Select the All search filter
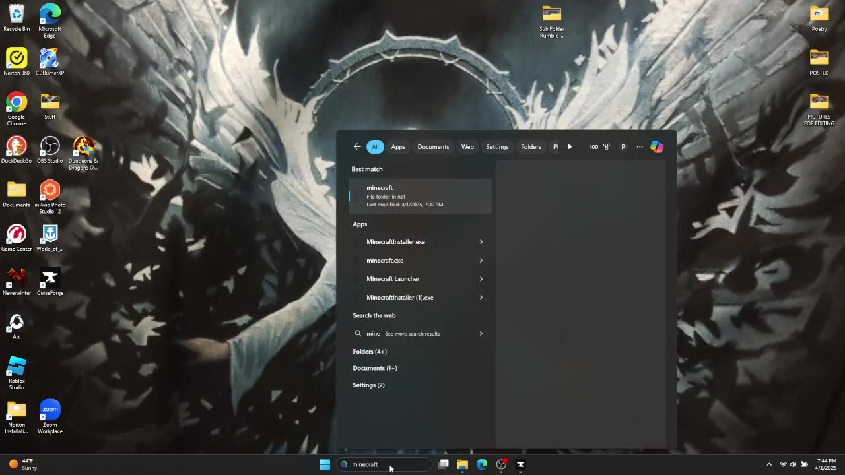Image resolution: width=845 pixels, height=475 pixels. click(375, 147)
